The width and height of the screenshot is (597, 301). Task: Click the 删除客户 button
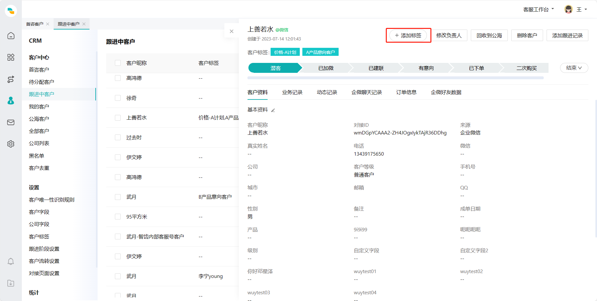527,35
